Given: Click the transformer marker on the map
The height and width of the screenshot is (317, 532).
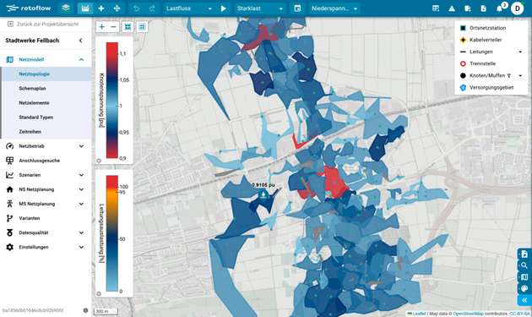Looking at the screenshot, I should coord(263,194).
